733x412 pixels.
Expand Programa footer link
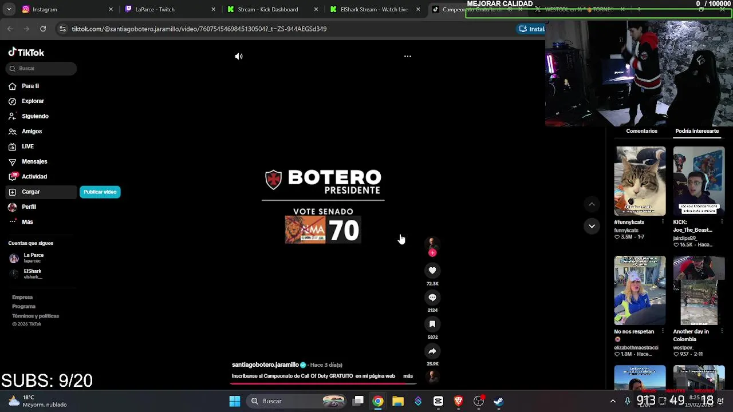23,306
